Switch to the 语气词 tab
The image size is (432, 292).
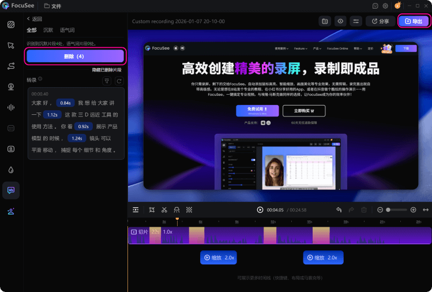tap(67, 30)
